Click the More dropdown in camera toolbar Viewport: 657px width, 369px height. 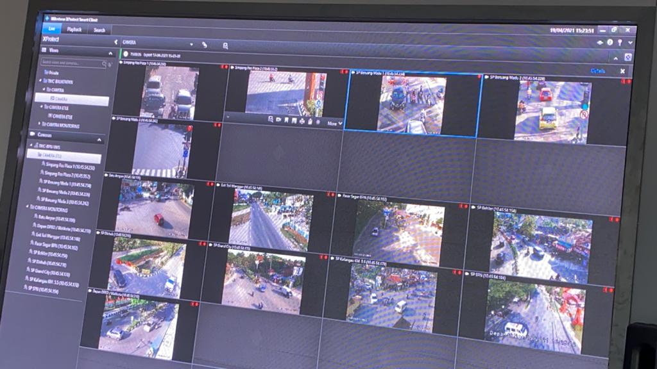(335, 123)
